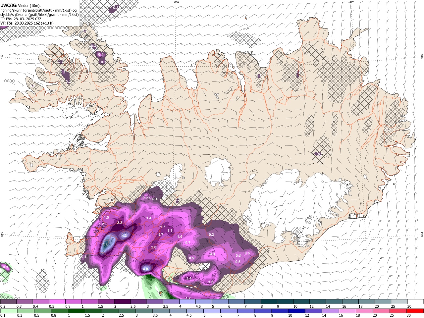Select purple-scale swatch between 0.5 and 0.8
The image size is (424, 318).
click(57, 301)
